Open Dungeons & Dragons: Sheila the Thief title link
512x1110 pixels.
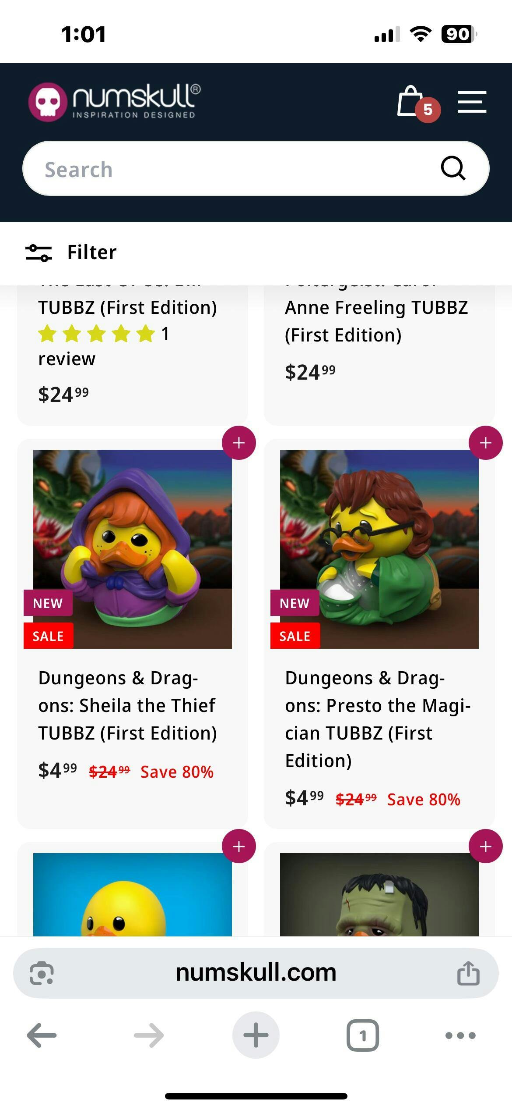(x=127, y=705)
